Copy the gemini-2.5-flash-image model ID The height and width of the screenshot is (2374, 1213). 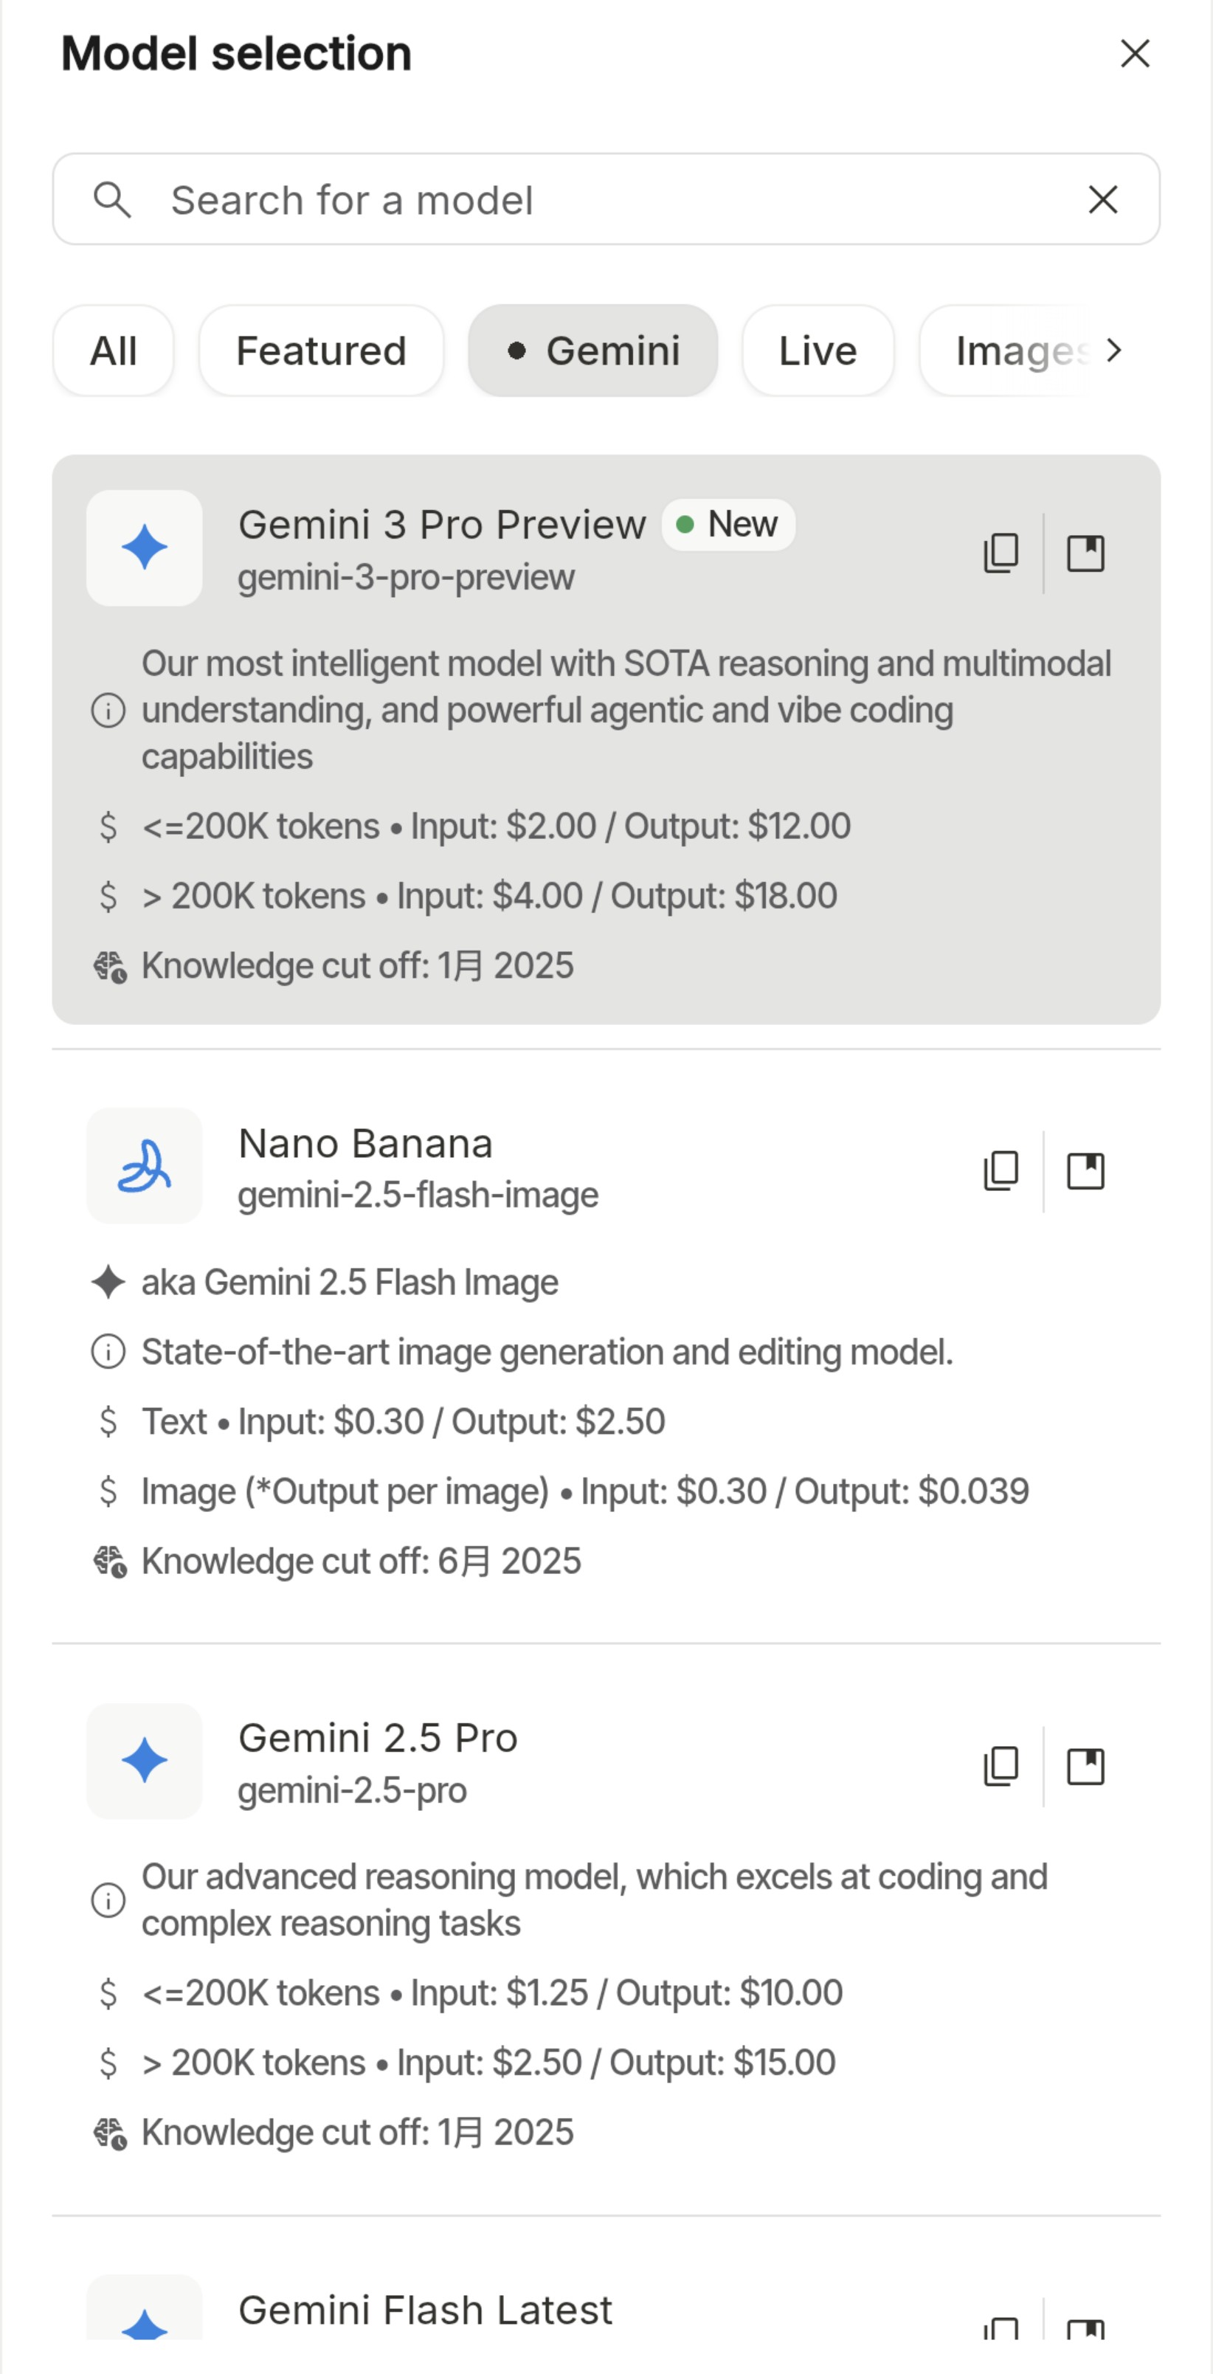coord(1001,1170)
